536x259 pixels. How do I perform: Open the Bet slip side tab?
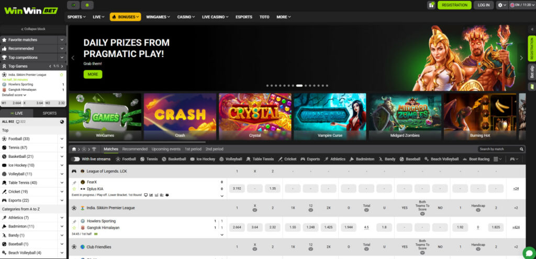532,72
